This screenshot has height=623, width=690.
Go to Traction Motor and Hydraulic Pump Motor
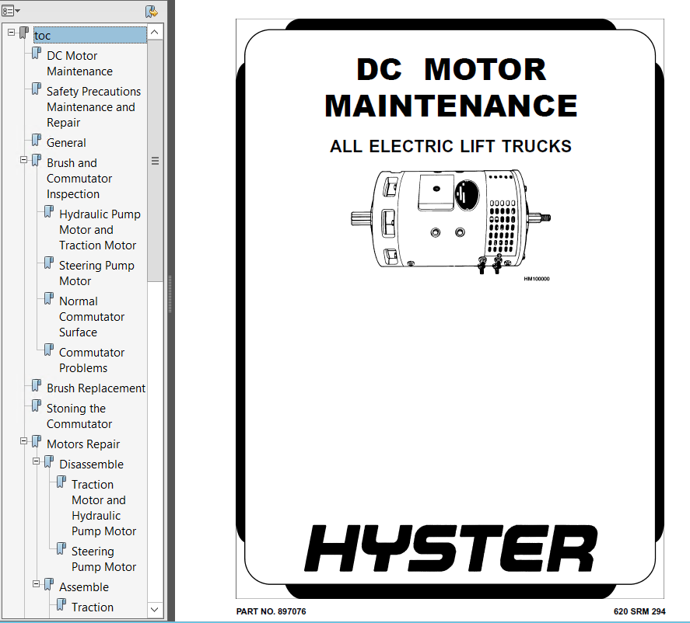[x=104, y=508]
